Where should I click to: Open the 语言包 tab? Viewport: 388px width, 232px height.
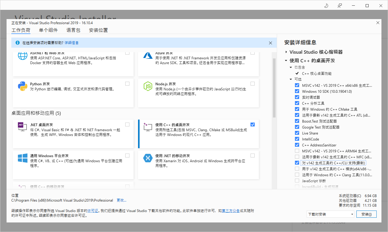click(x=73, y=30)
